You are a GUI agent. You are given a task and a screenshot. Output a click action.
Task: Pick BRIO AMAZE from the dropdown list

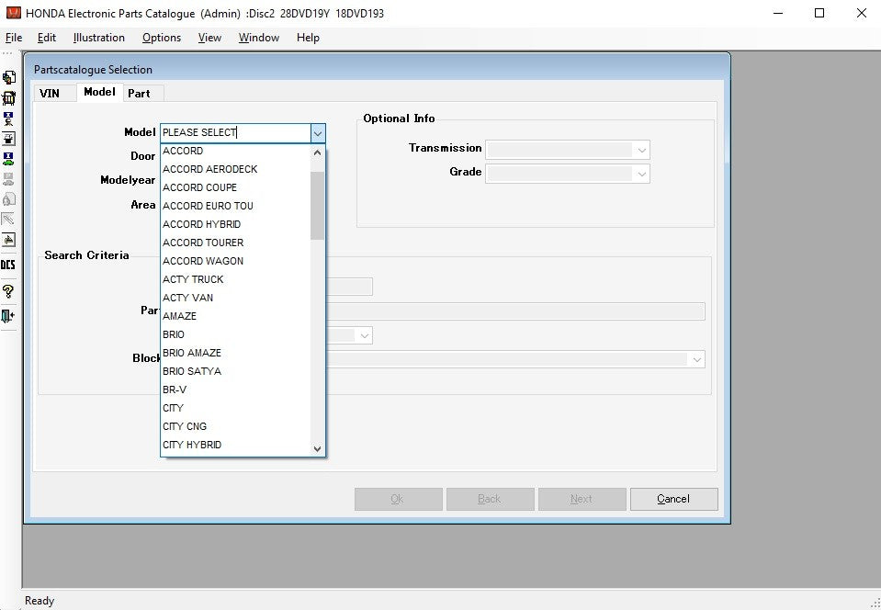(192, 353)
